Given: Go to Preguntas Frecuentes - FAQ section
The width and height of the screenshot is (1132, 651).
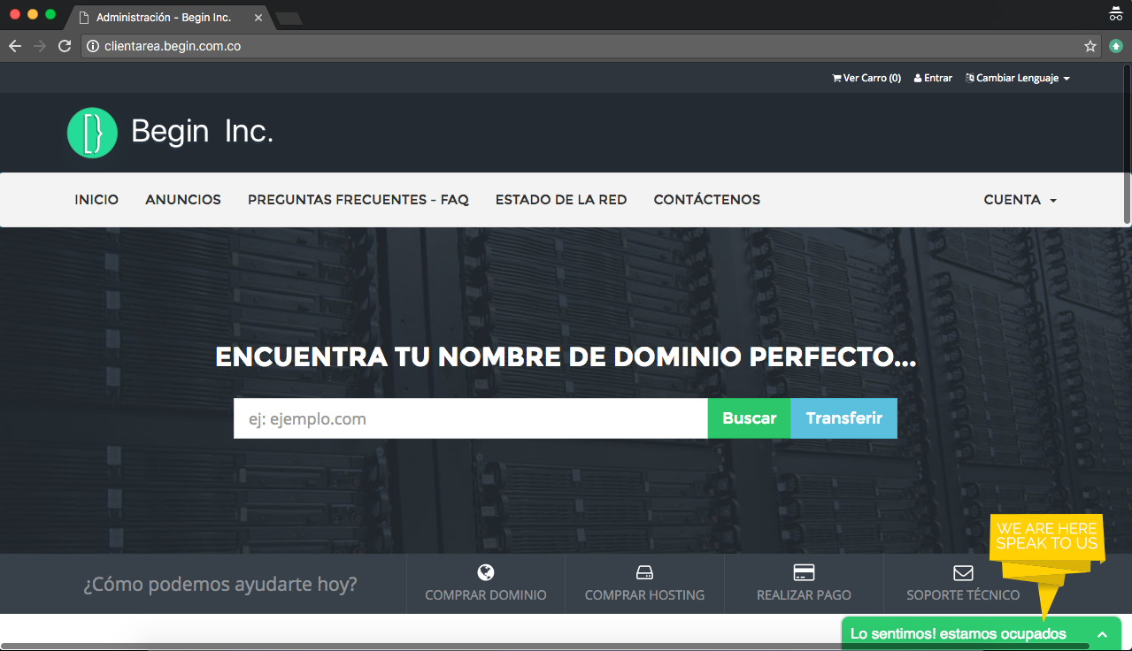Looking at the screenshot, I should click(x=358, y=200).
